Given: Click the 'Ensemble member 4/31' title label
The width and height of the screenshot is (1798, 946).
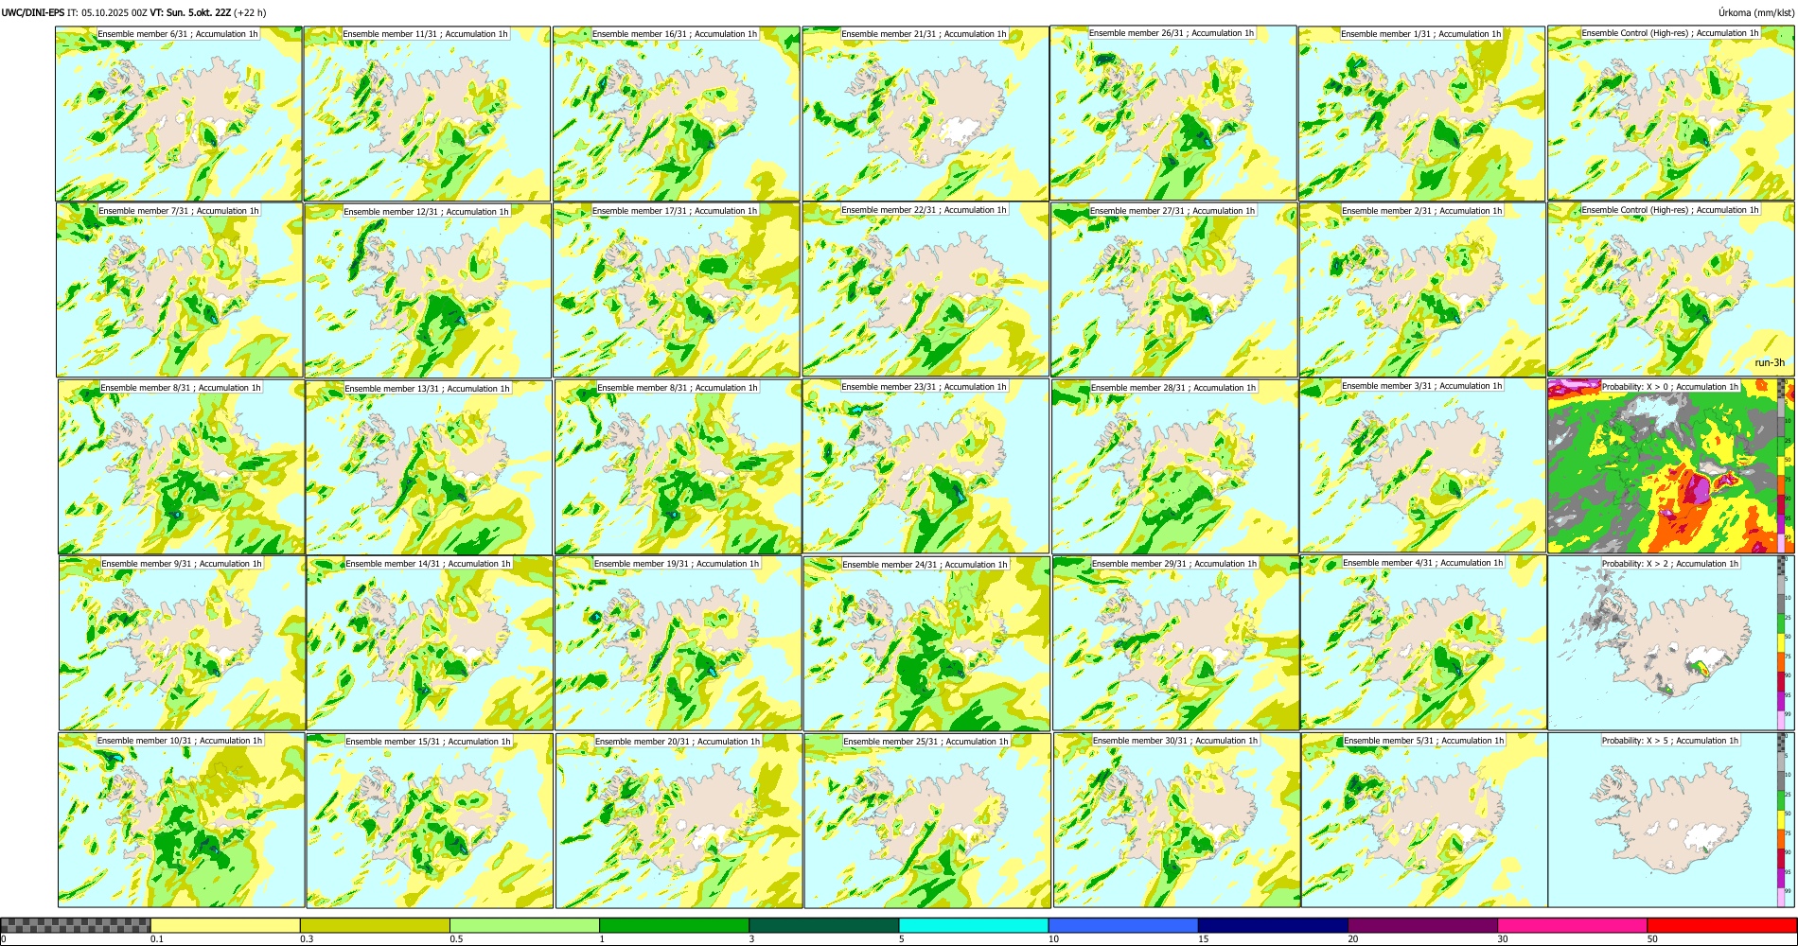Looking at the screenshot, I should pyautogui.click(x=1423, y=563).
